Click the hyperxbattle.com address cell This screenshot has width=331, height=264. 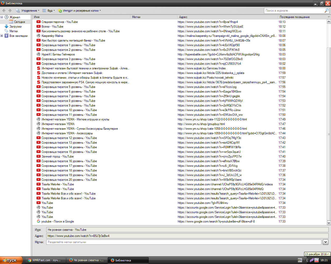click(219, 54)
